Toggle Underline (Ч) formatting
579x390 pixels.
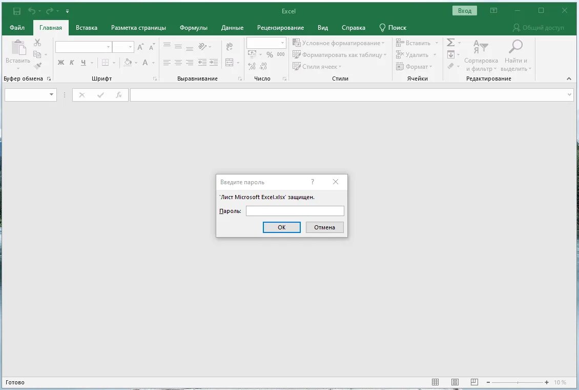pos(84,63)
